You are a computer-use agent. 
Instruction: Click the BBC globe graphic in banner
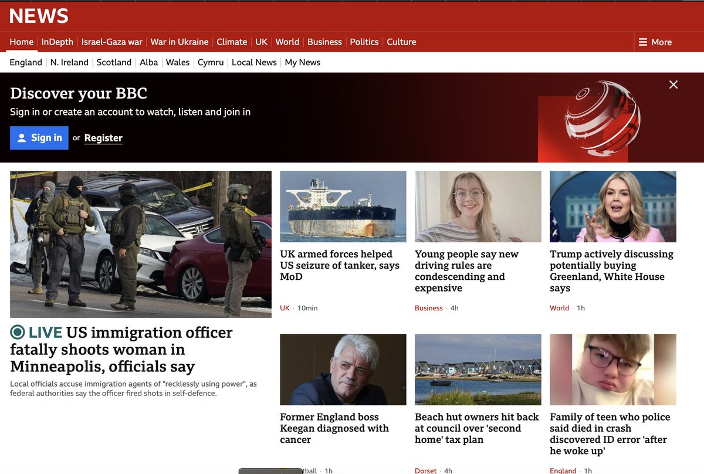click(603, 119)
